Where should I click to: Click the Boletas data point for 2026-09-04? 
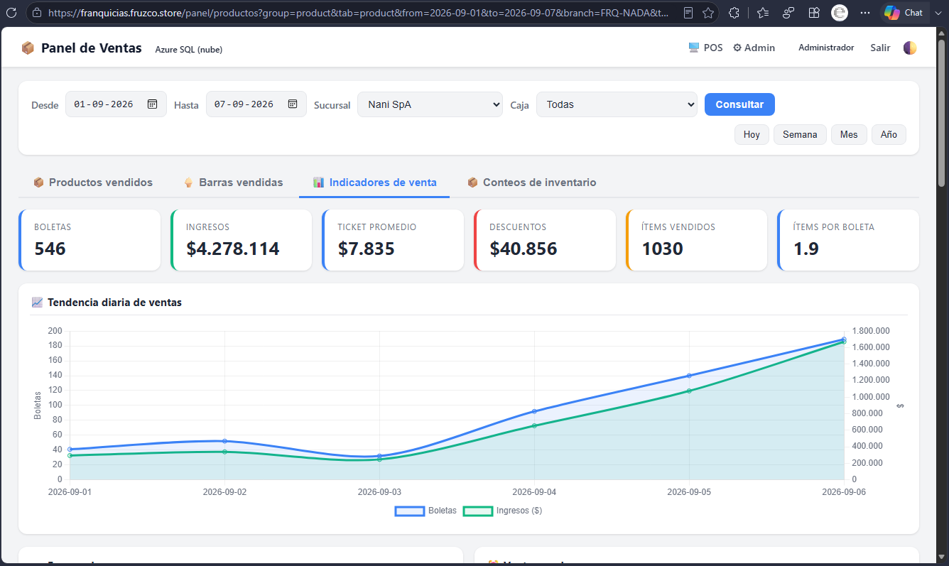pyautogui.click(x=534, y=411)
